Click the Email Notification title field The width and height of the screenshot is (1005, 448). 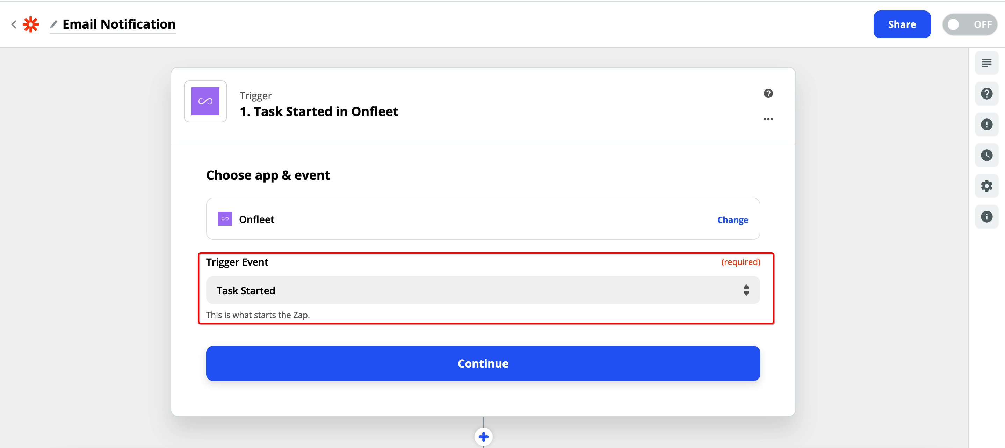click(x=119, y=24)
